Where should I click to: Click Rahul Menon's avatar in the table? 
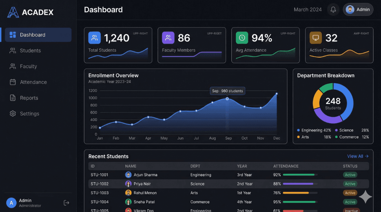click(128, 193)
